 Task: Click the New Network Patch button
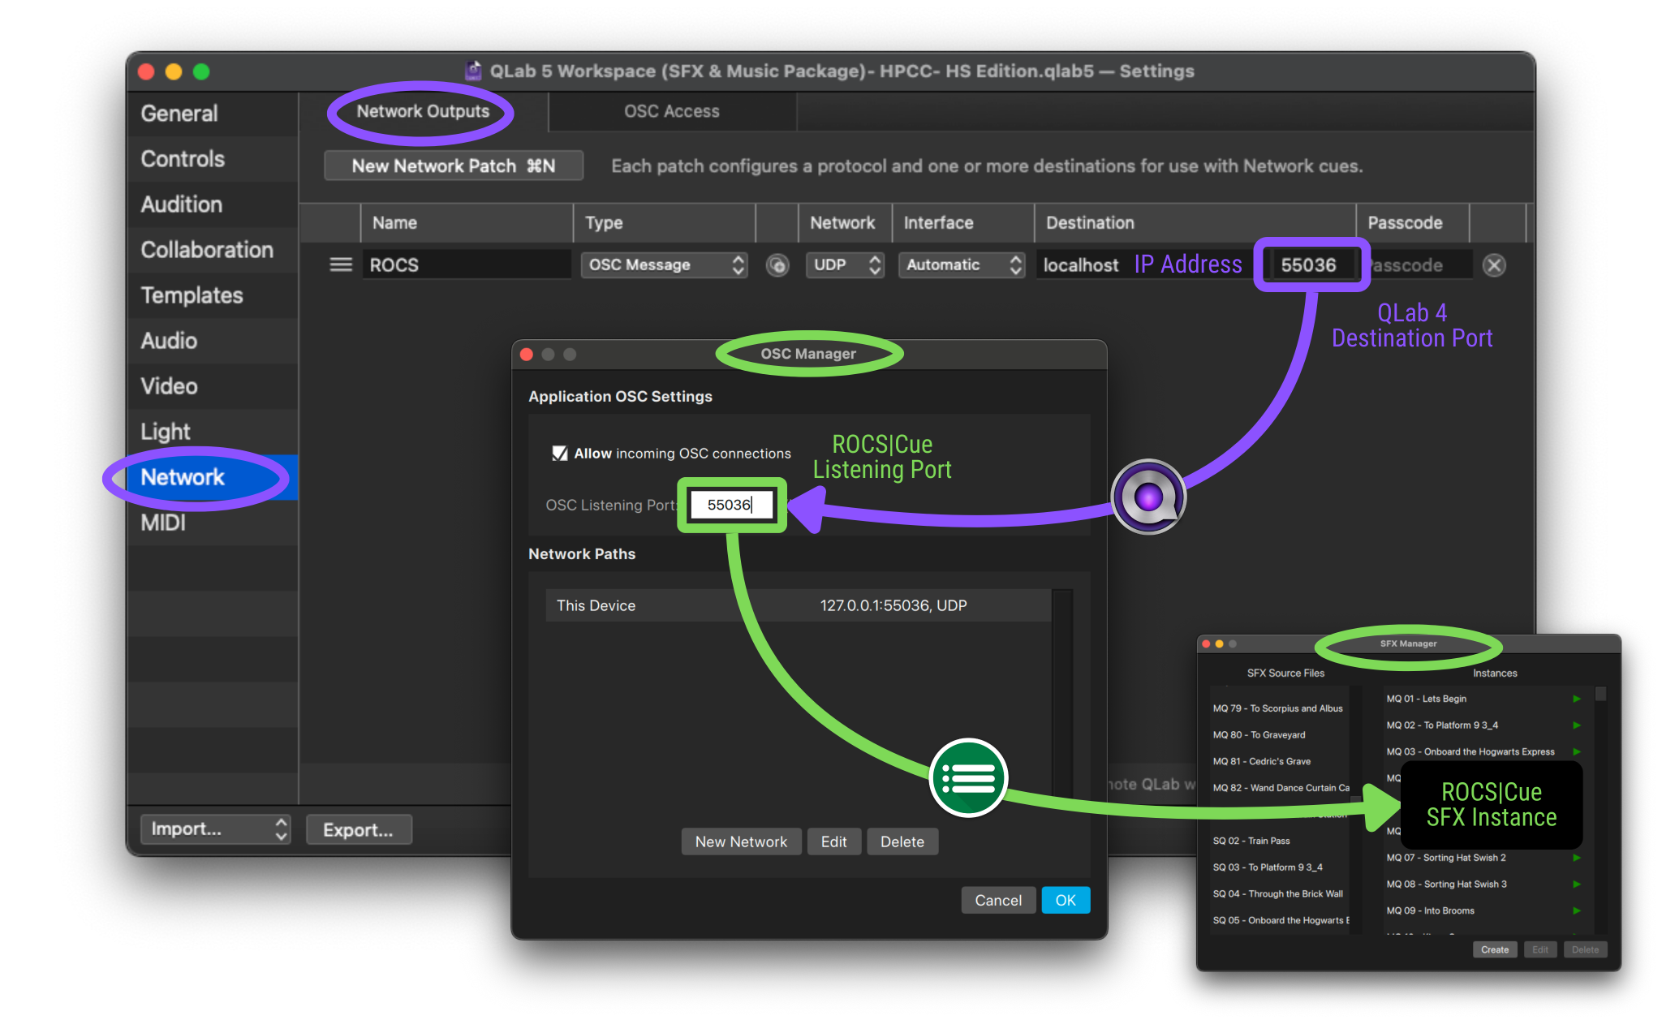click(453, 166)
